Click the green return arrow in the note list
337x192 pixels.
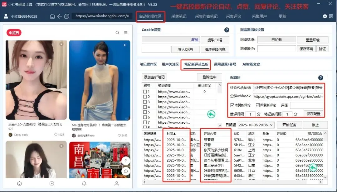click(211, 114)
